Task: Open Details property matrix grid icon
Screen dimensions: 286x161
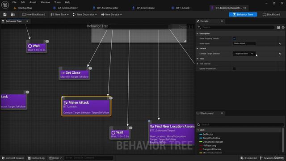Action: [278, 27]
